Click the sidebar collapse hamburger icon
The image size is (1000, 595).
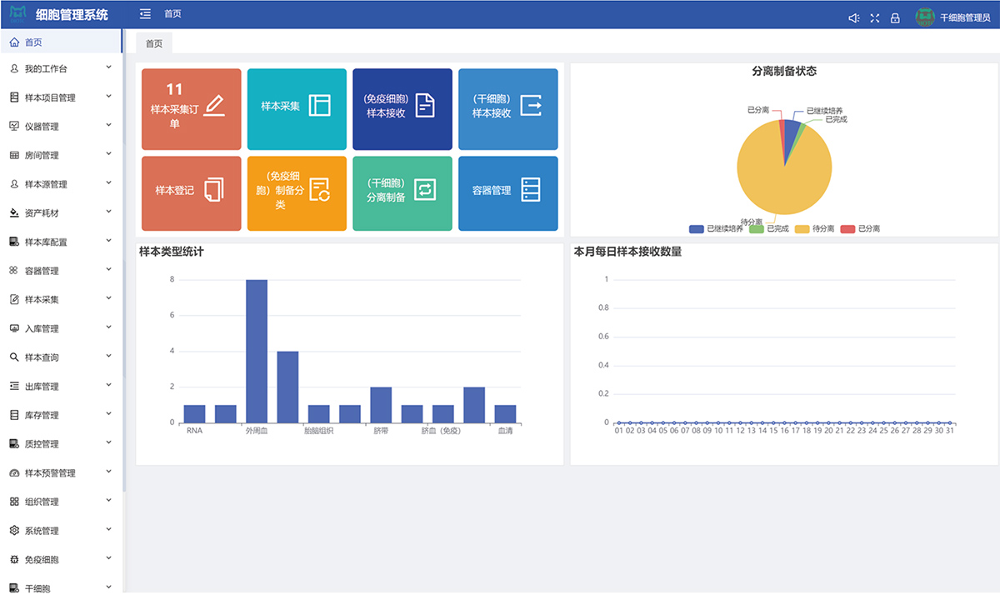146,14
